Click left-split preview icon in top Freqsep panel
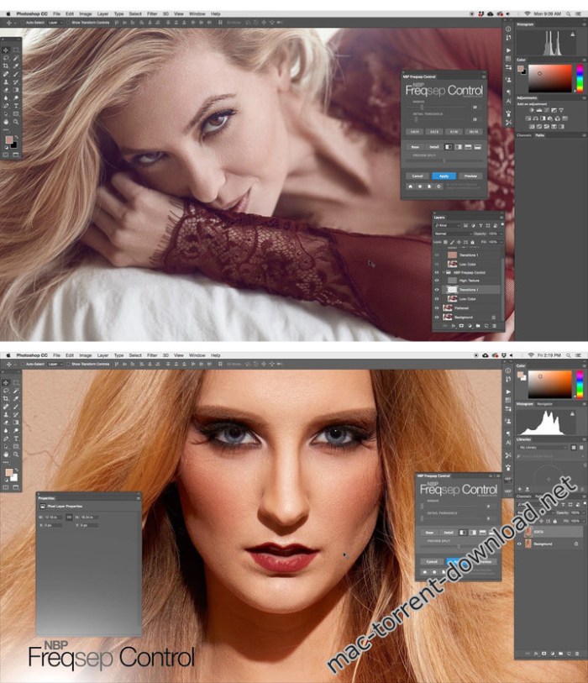The height and width of the screenshot is (683, 588). click(x=449, y=147)
